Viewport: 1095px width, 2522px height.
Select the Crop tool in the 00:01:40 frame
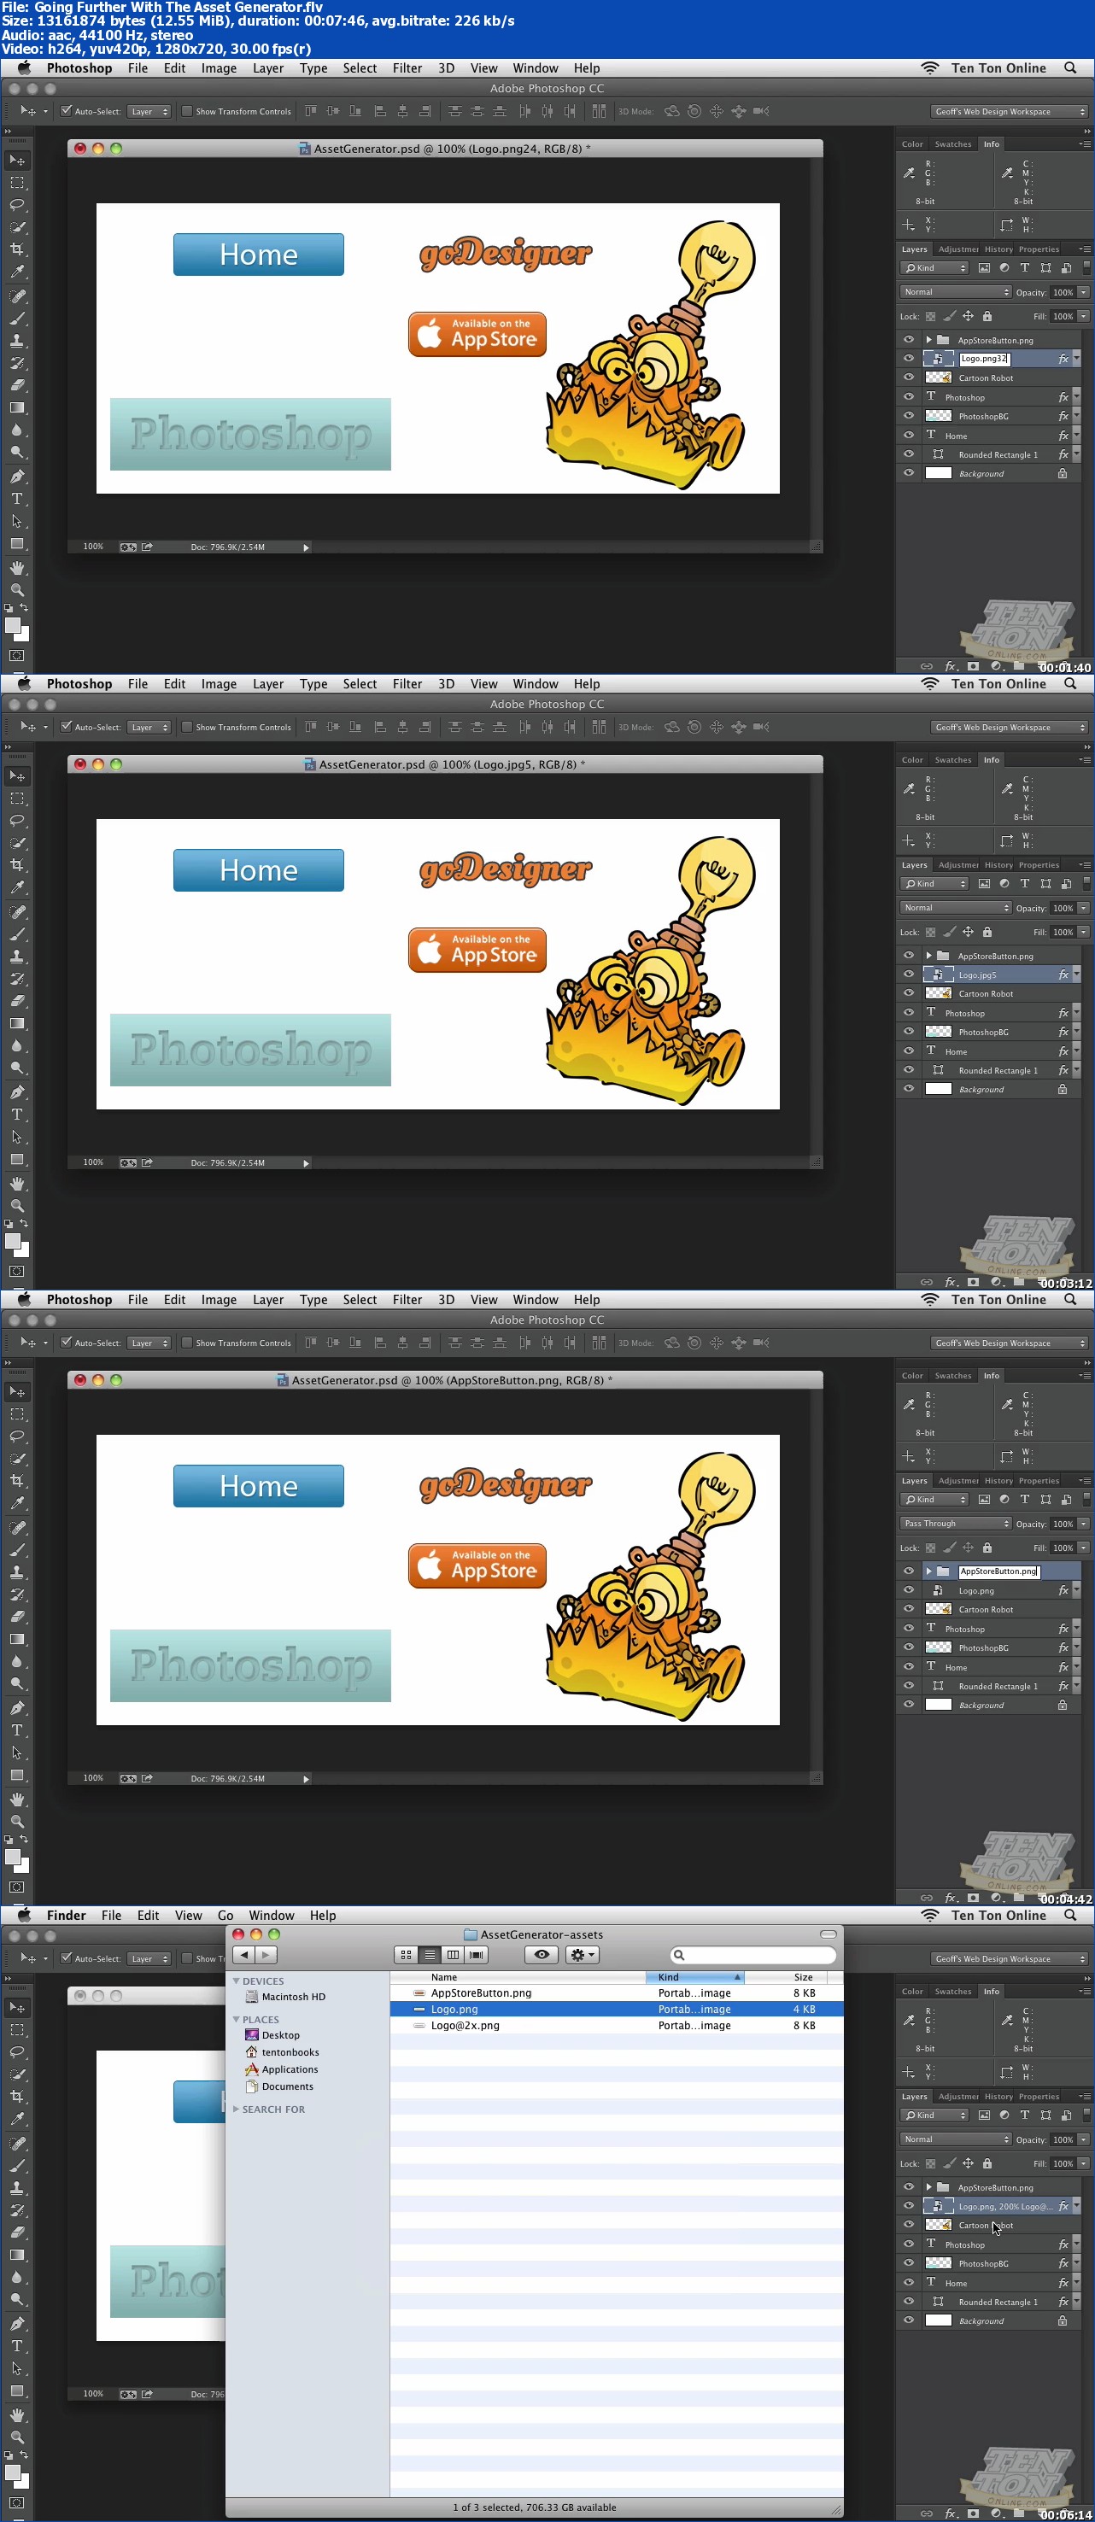tap(16, 249)
